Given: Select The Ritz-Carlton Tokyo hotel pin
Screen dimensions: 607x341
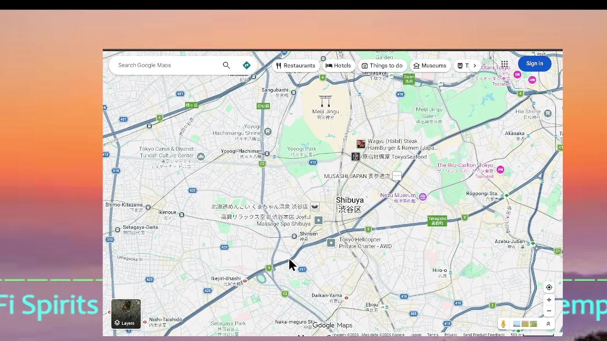Looking at the screenshot, I should click(500, 169).
